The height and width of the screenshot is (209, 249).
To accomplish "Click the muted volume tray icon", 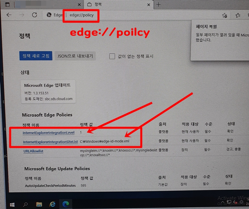I will (235, 202).
